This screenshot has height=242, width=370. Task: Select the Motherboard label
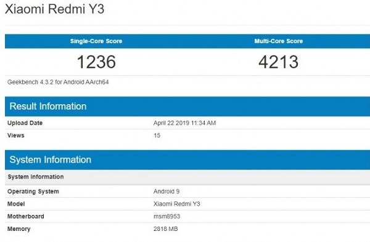[26, 216]
